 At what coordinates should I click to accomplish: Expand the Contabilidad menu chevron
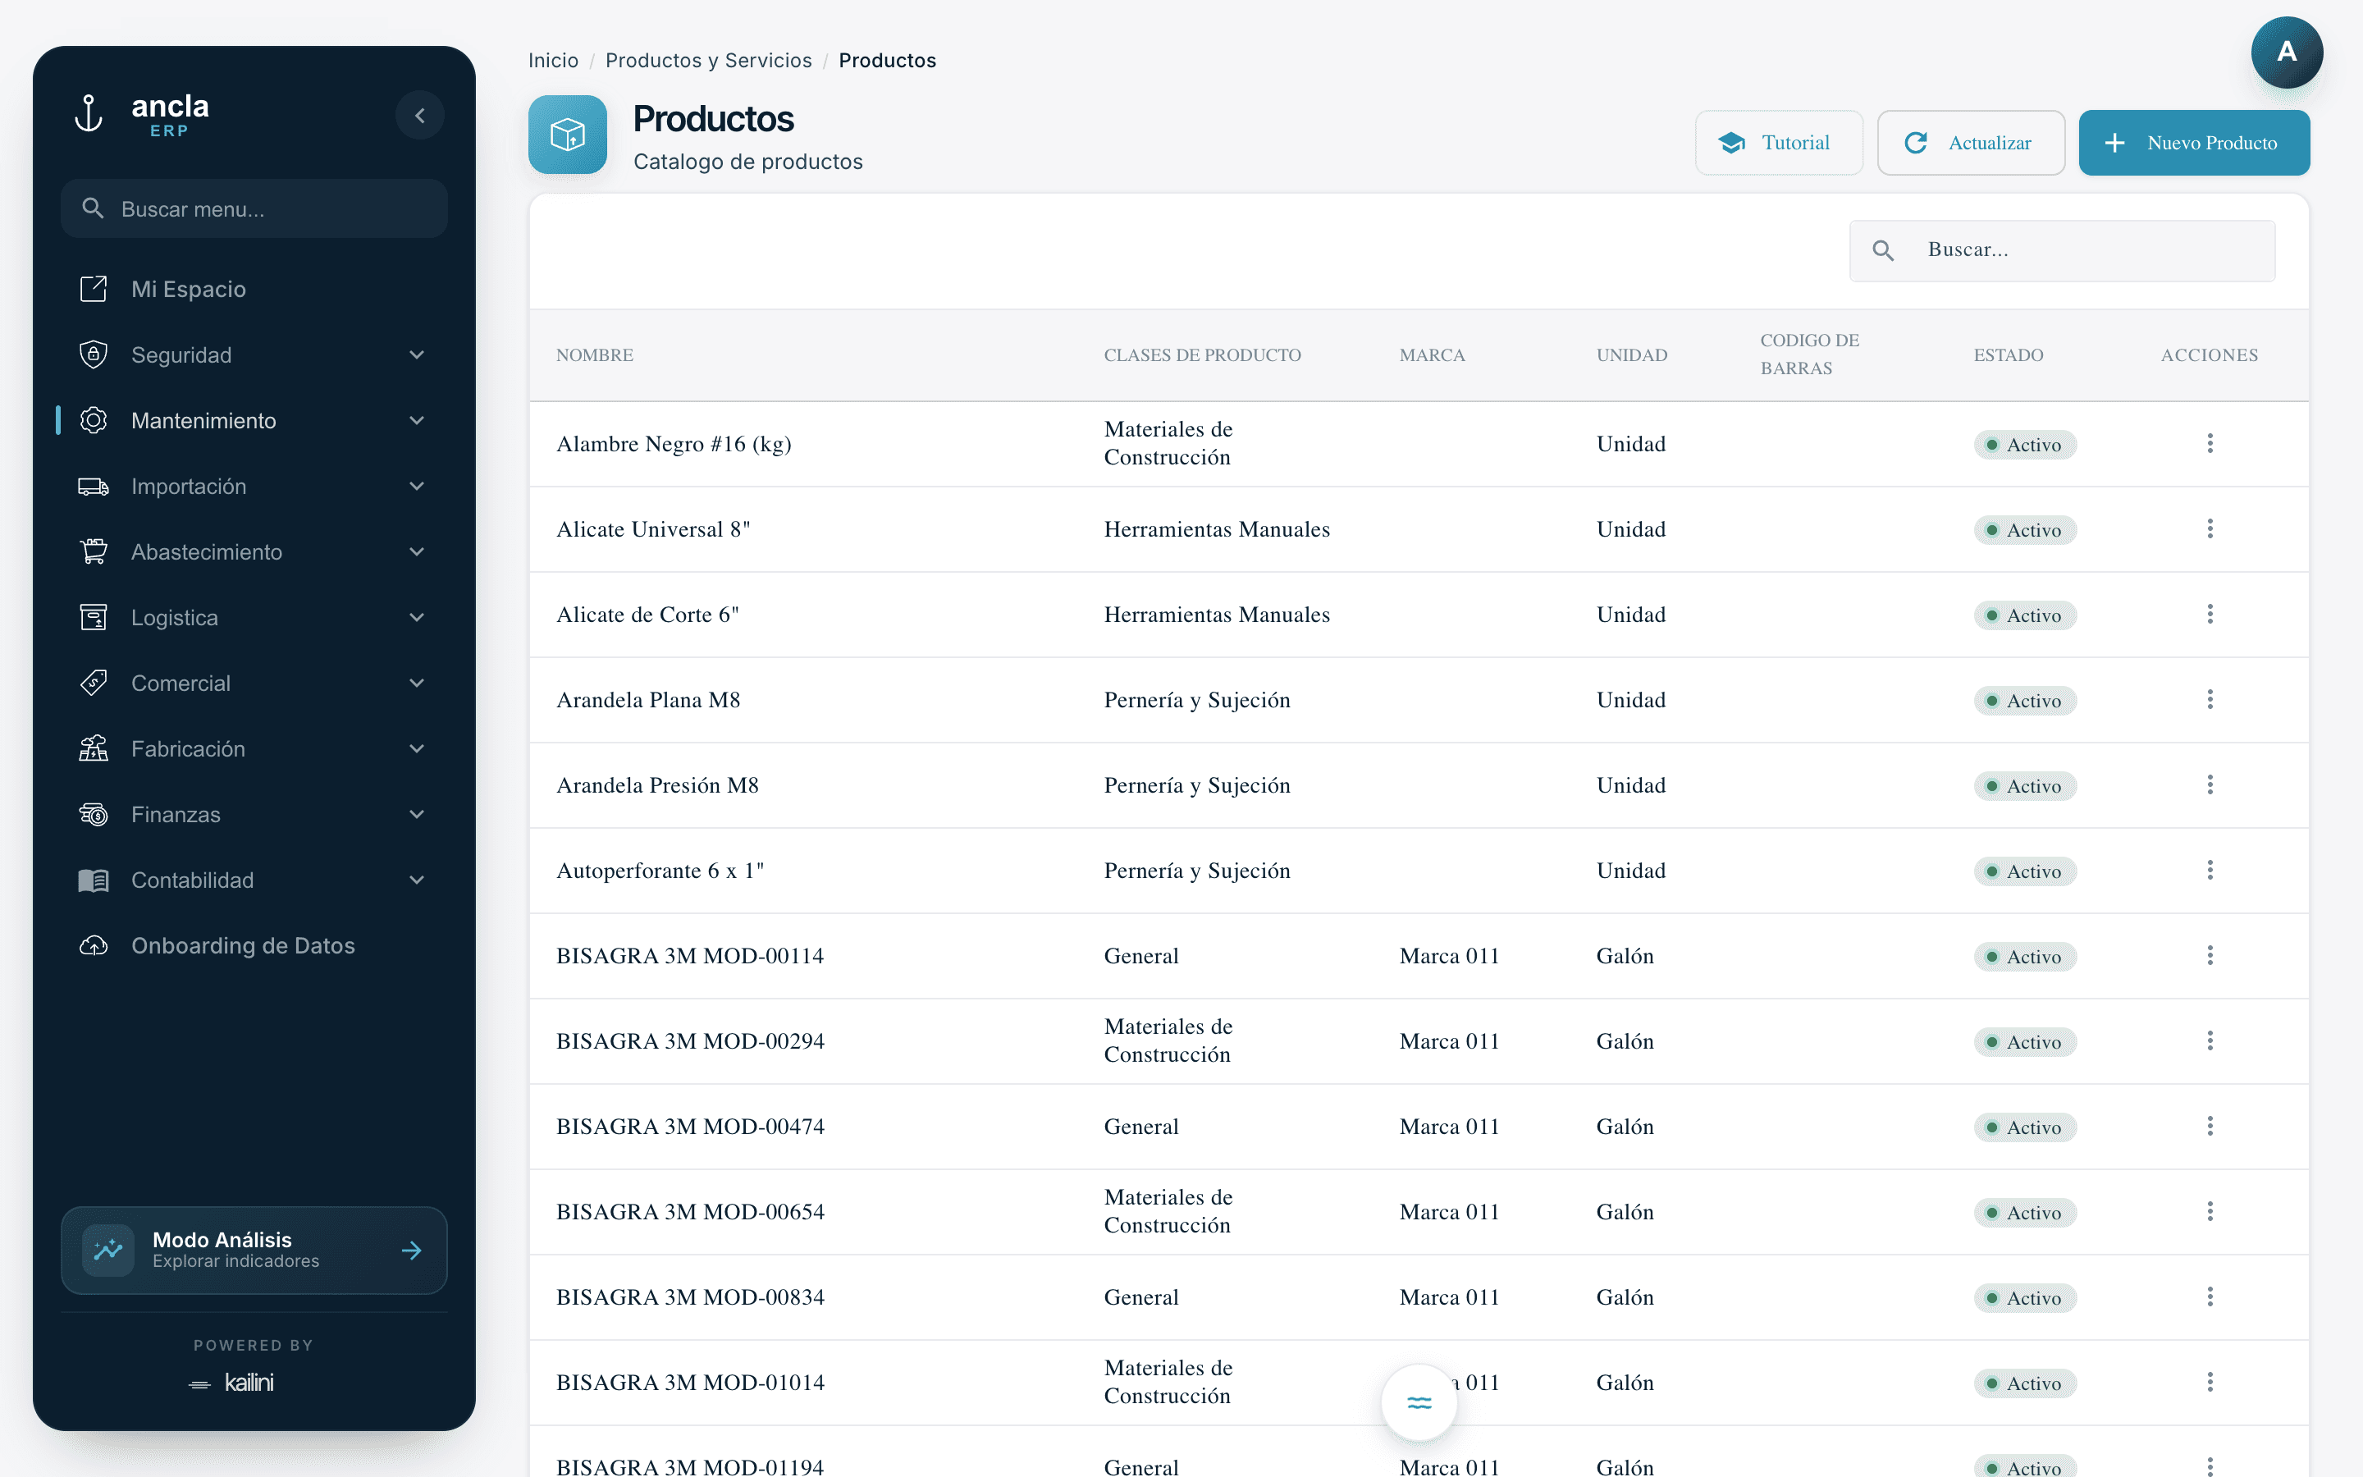tap(417, 879)
